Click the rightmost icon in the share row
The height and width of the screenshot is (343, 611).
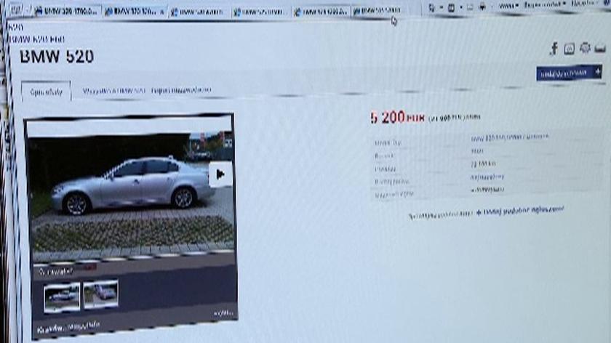tap(600, 48)
